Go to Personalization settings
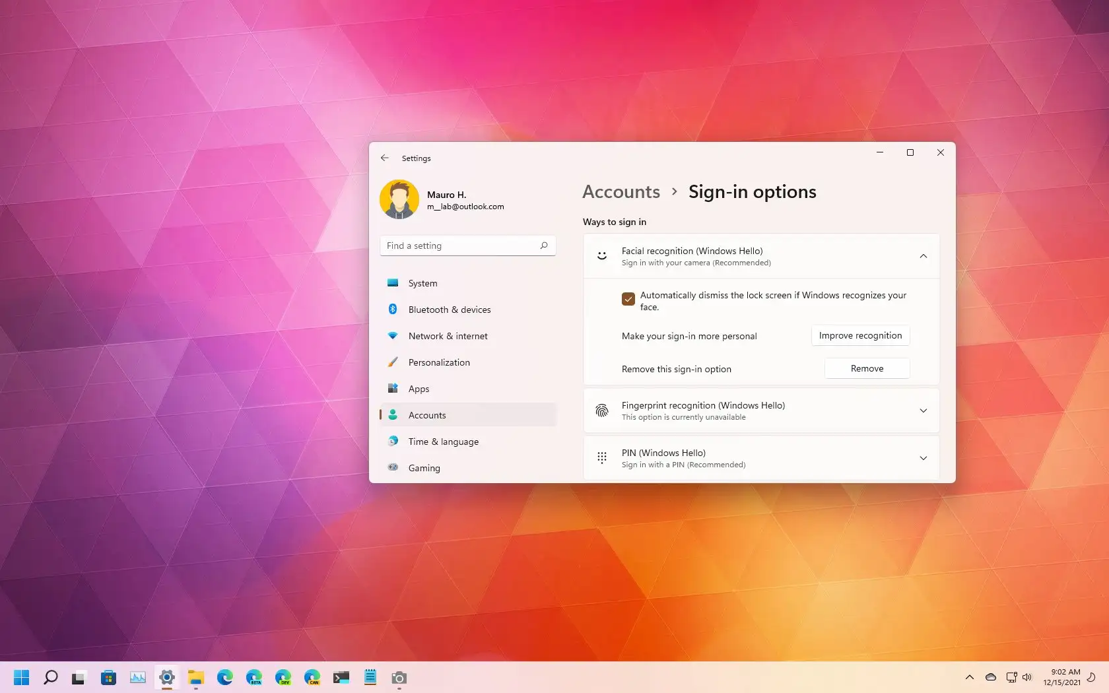Image resolution: width=1109 pixels, height=693 pixels. [x=438, y=362]
